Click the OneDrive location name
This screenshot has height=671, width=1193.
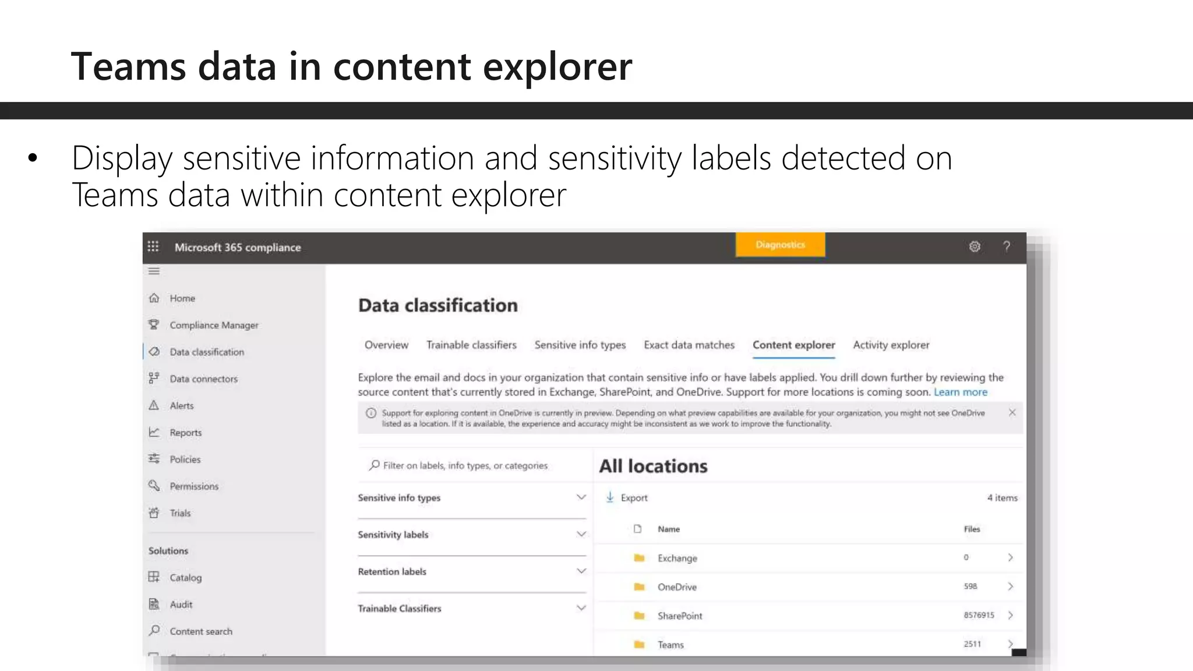tap(677, 587)
